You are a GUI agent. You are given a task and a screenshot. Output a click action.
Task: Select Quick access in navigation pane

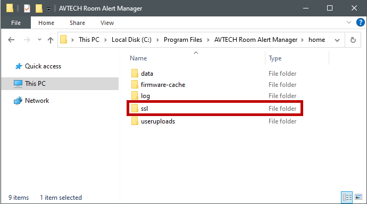pos(43,66)
